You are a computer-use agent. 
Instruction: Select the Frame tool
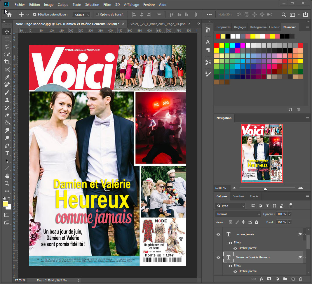tap(7, 70)
